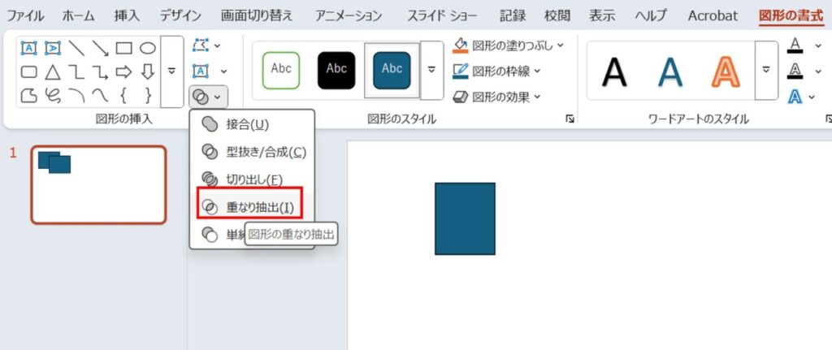
Task: Select the rounded rectangle shape
Action: coord(28,71)
